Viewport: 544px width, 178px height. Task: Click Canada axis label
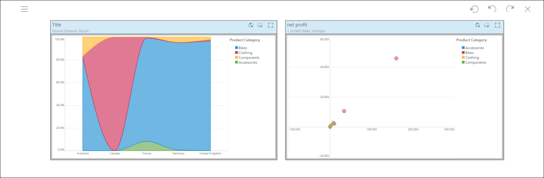115,153
